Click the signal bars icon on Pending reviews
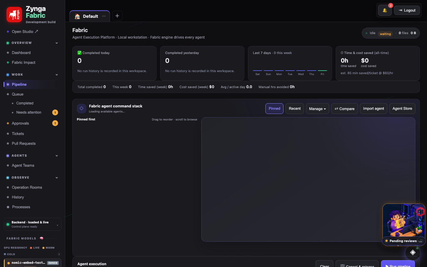 tap(420, 241)
